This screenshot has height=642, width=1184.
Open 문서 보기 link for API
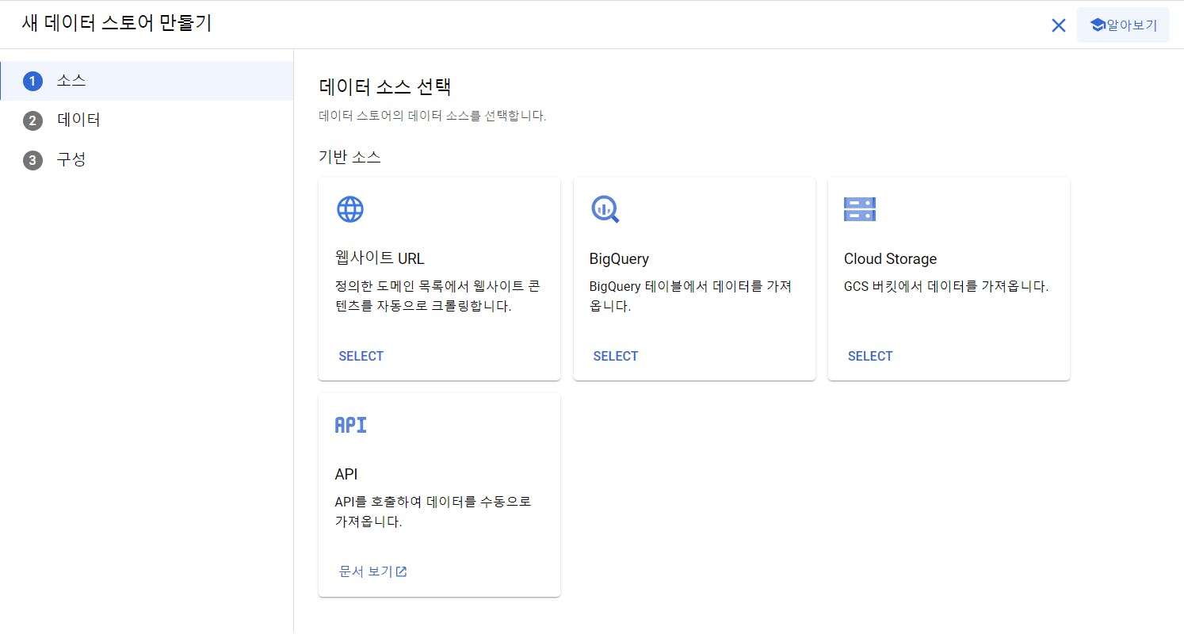click(x=372, y=571)
